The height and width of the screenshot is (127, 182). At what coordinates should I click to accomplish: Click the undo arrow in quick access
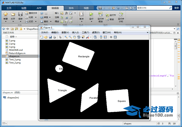pyautogui.click(x=118, y=8)
